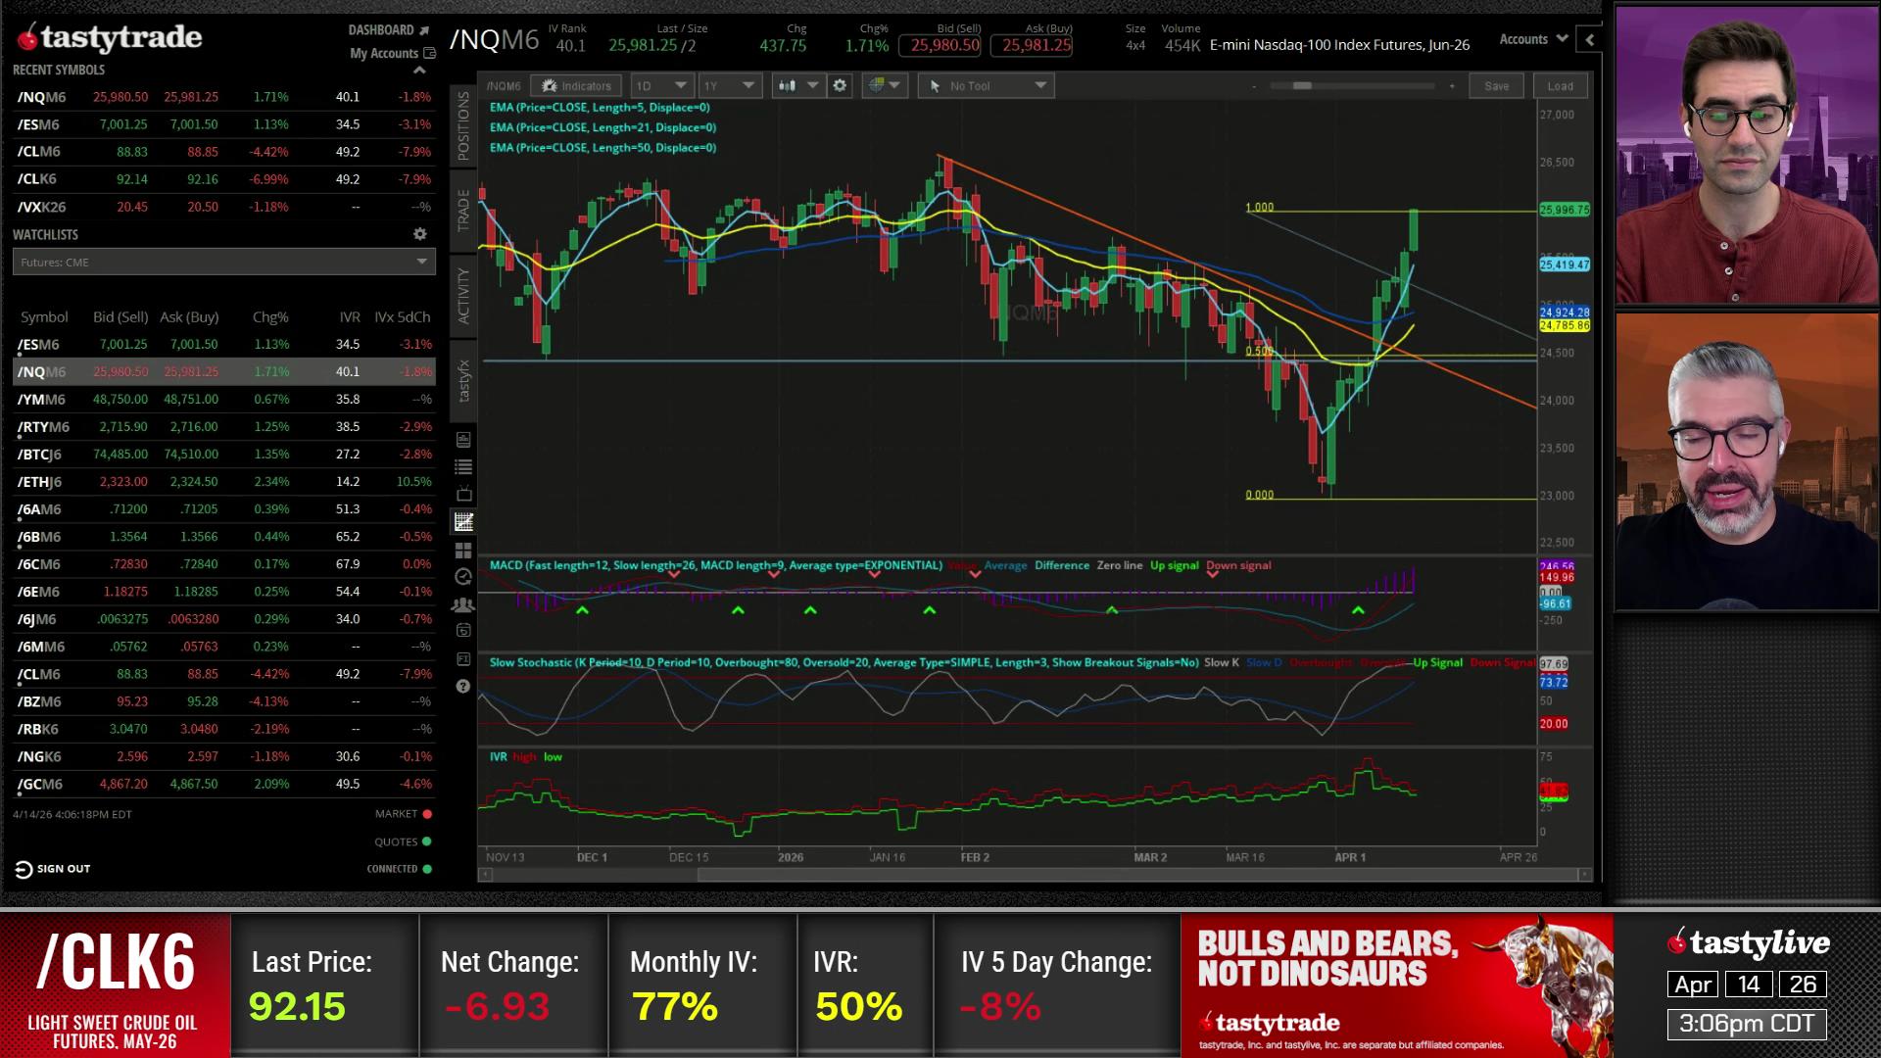
Task: Open the No Tool drawing dropdown
Action: 986,86
